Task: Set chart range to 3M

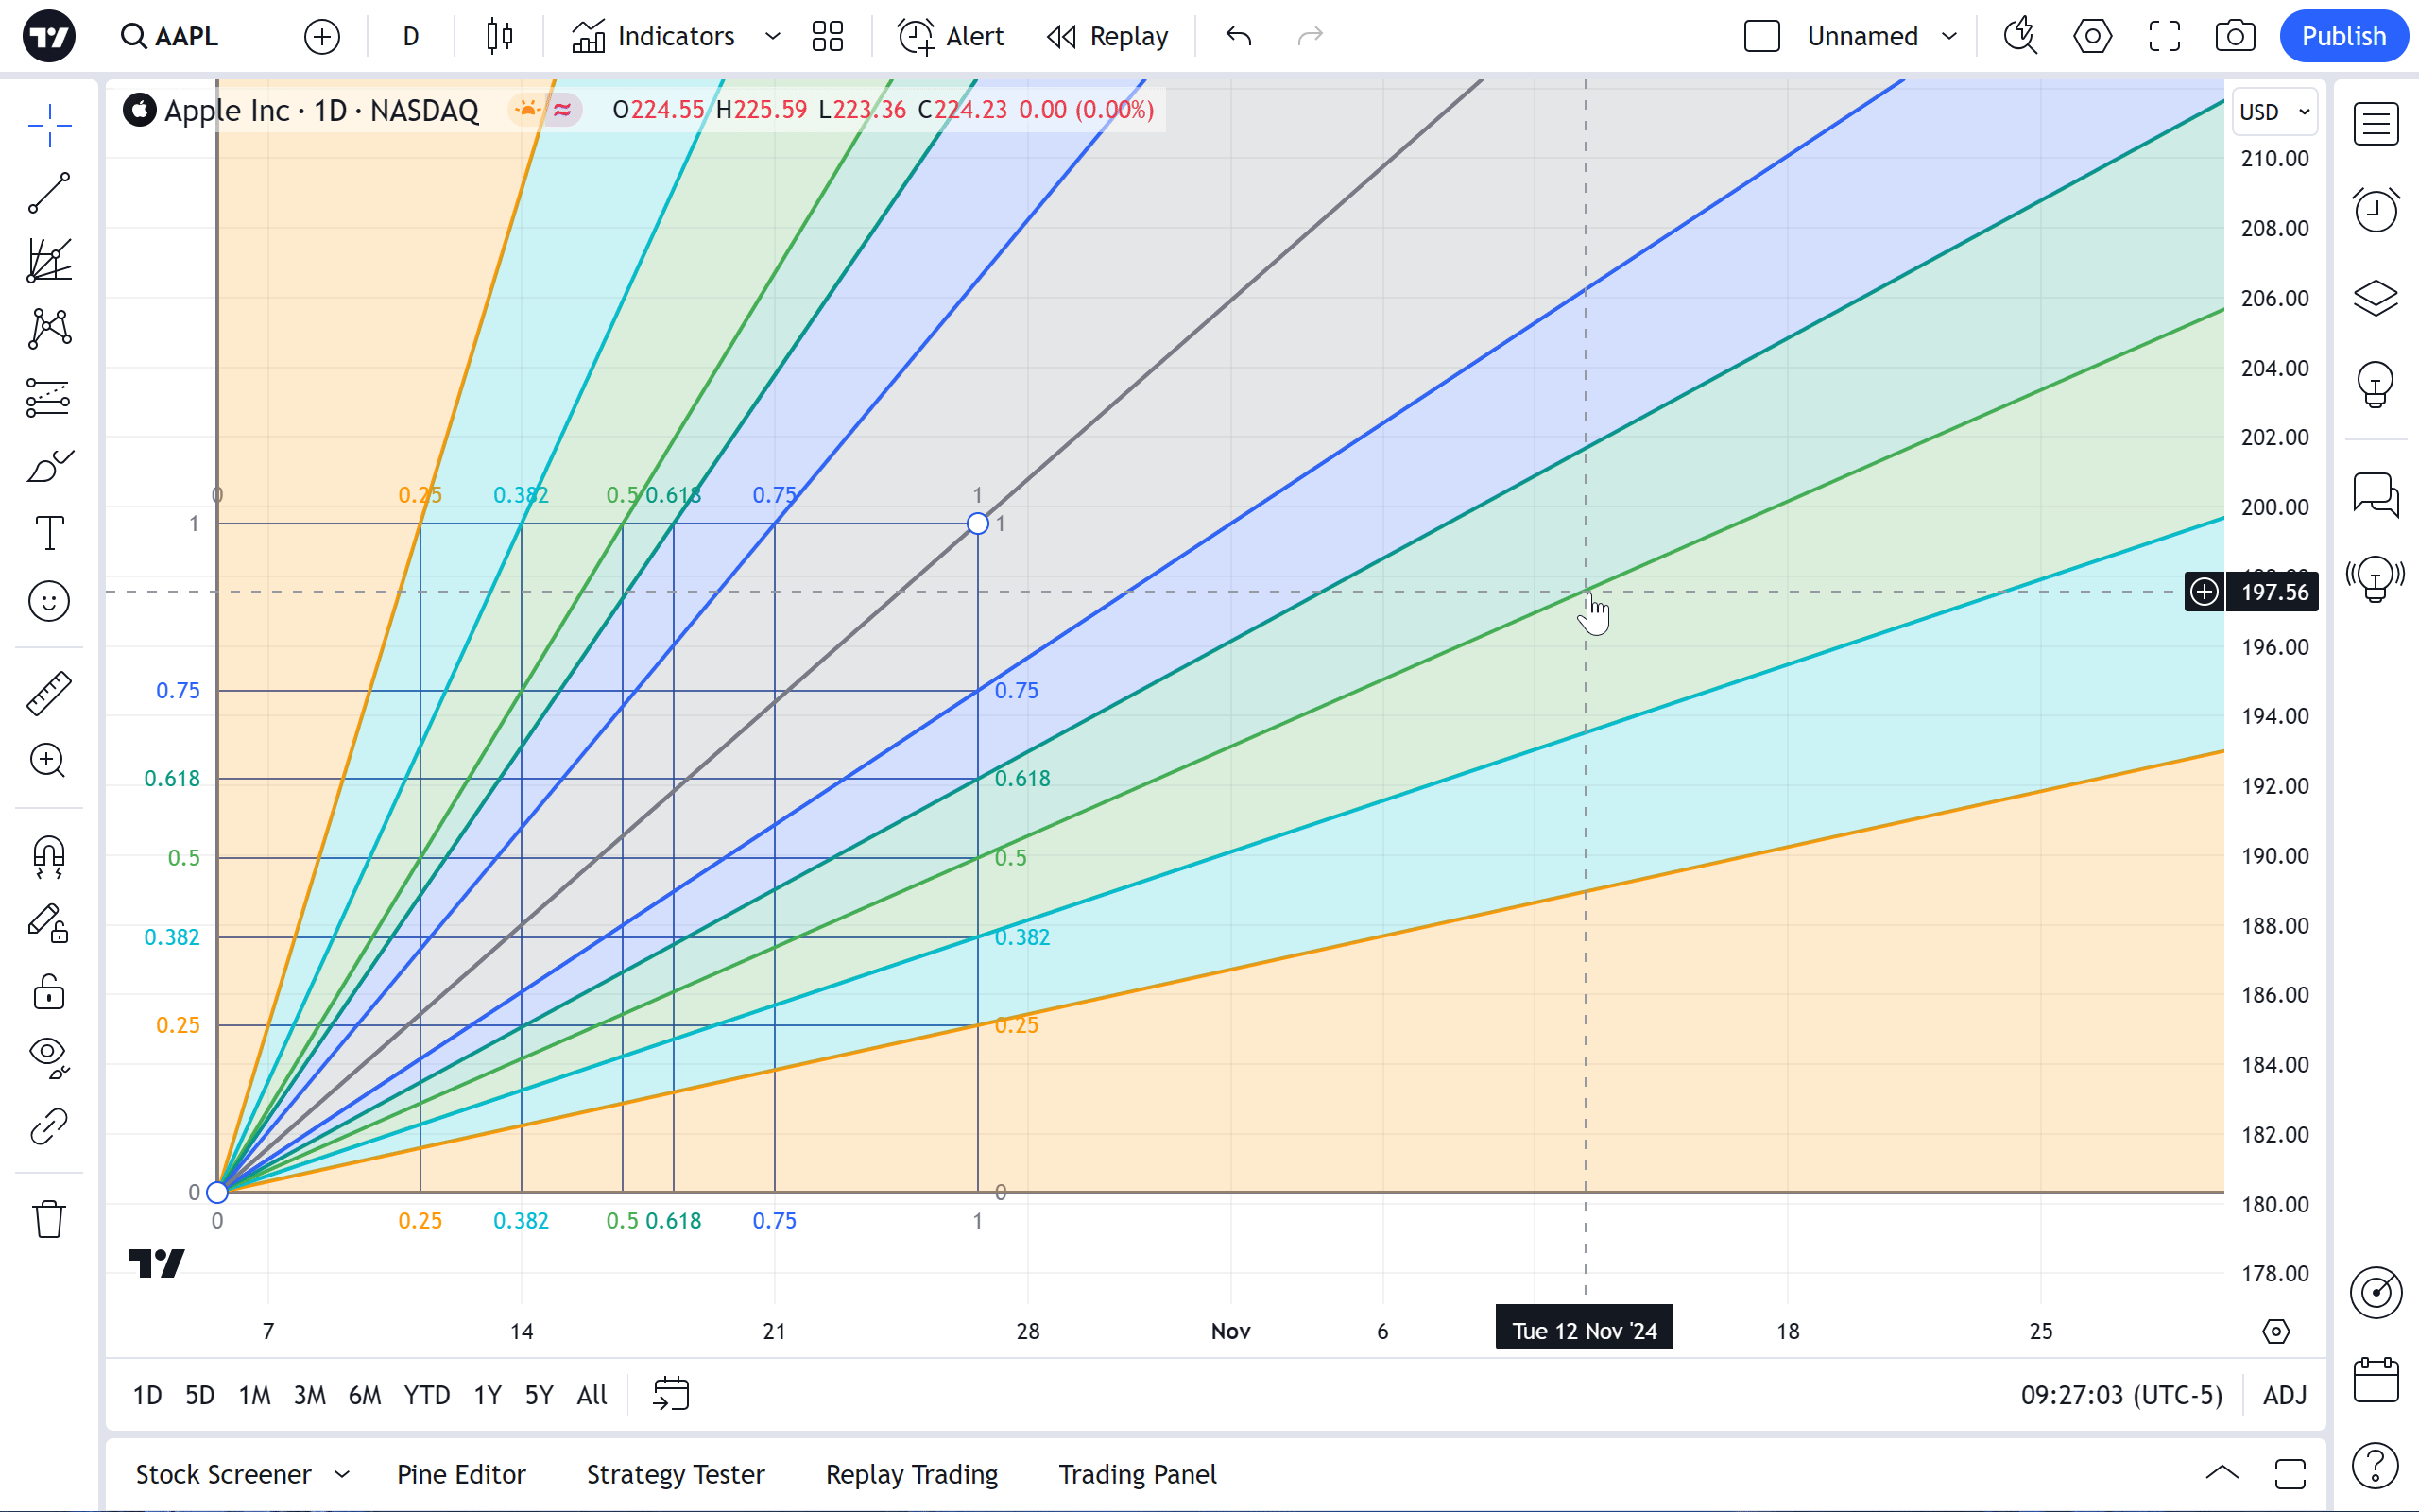Action: tap(309, 1395)
